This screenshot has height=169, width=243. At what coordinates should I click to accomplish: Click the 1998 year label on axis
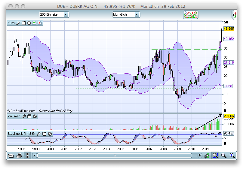(22, 149)
